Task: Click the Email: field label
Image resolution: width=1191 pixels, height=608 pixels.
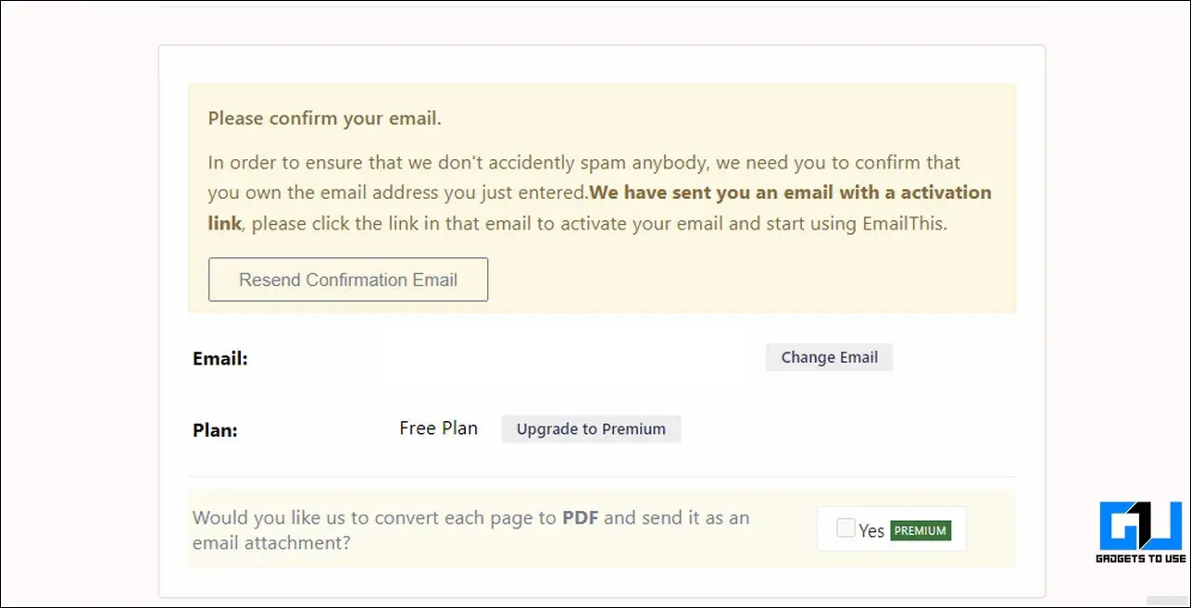Action: [220, 359]
